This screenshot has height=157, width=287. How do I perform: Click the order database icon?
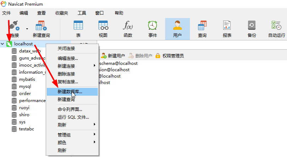[x=14, y=94]
